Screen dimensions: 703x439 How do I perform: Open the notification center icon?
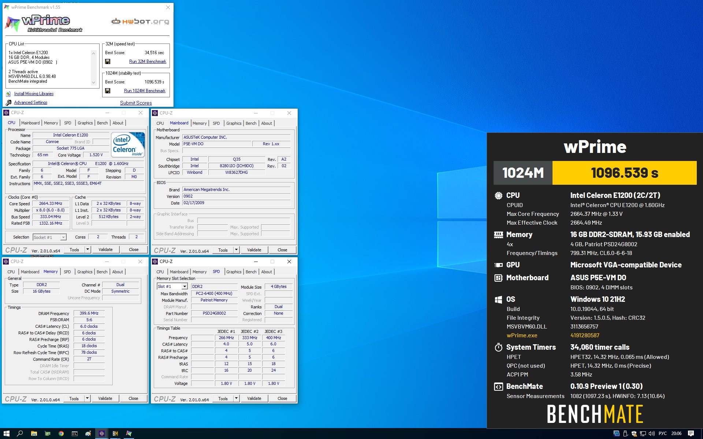click(x=691, y=434)
